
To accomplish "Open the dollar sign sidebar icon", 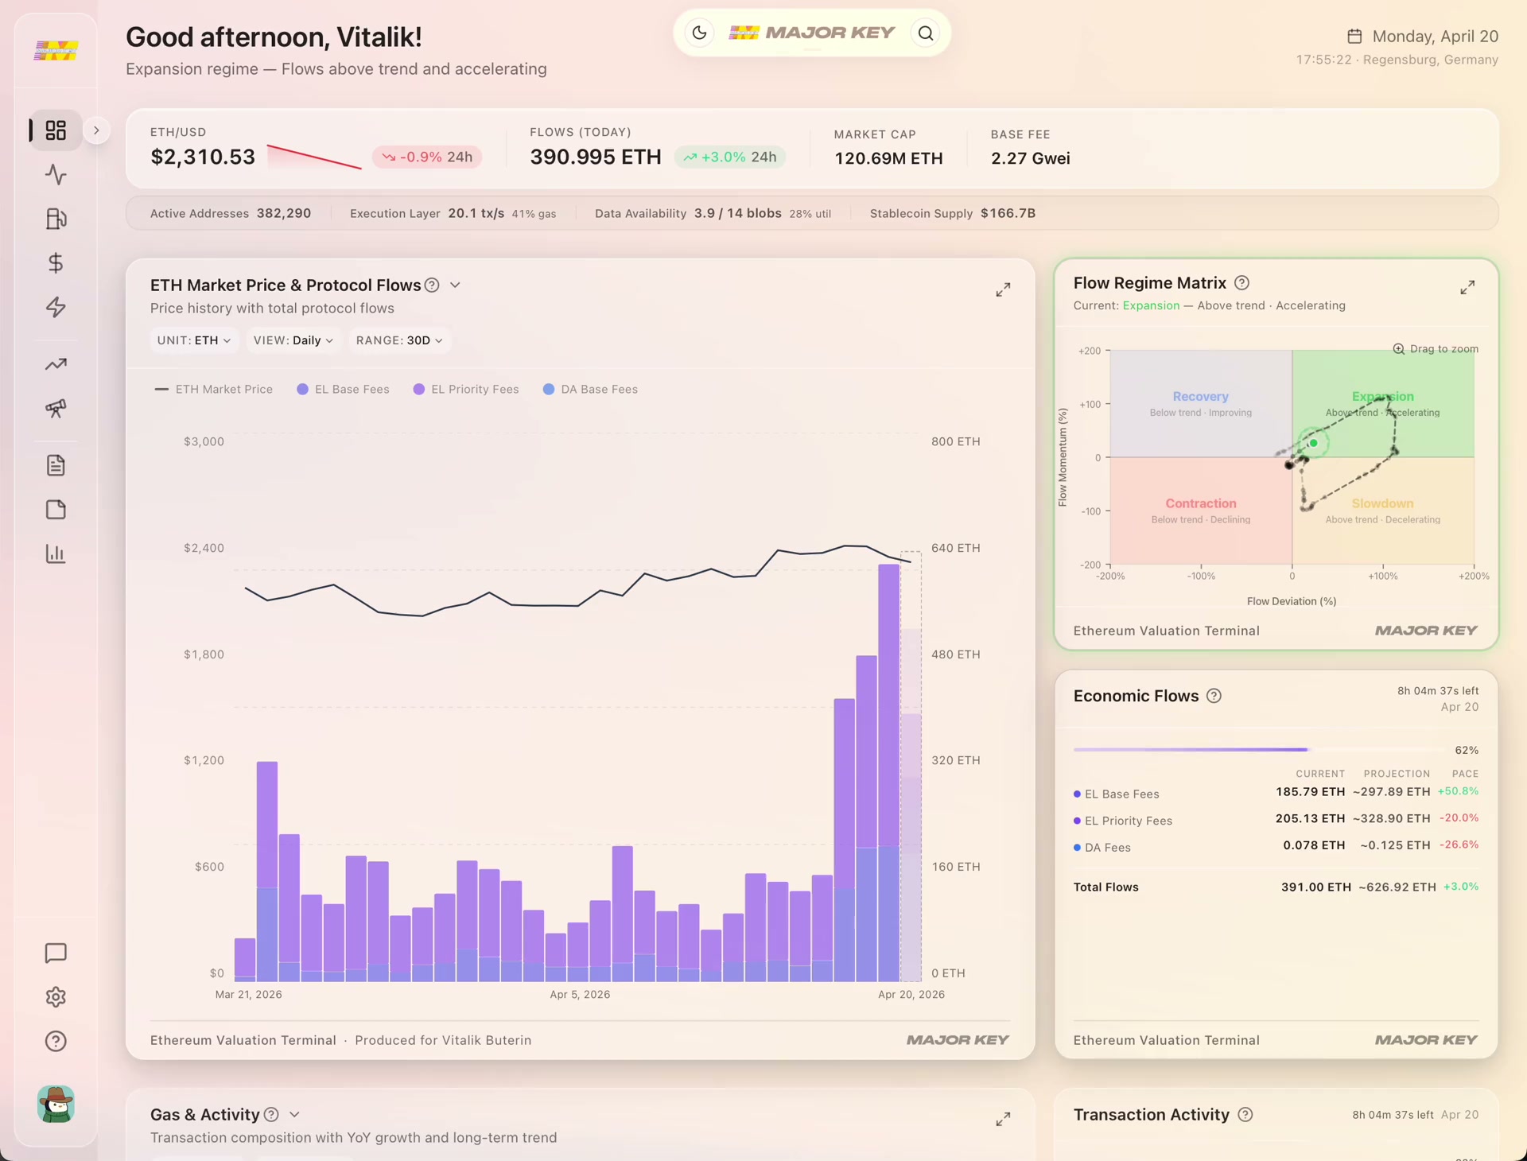I will (x=56, y=263).
